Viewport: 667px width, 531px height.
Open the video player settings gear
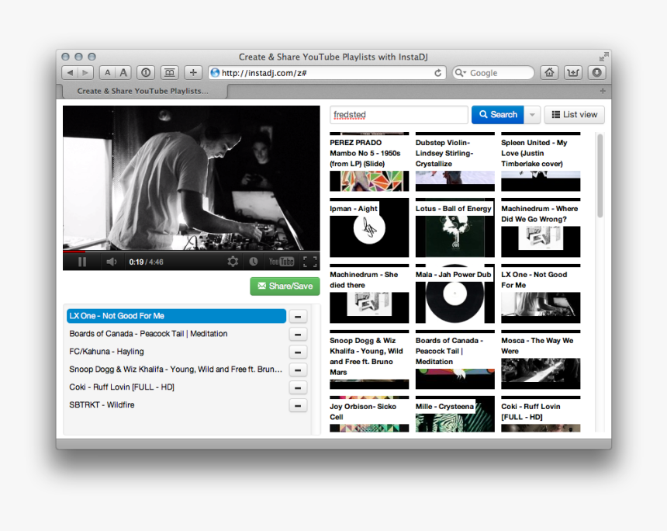tap(233, 262)
